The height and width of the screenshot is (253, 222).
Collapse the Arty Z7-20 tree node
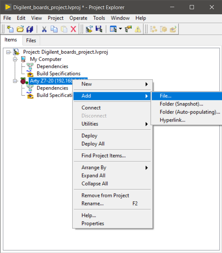pos(15,81)
